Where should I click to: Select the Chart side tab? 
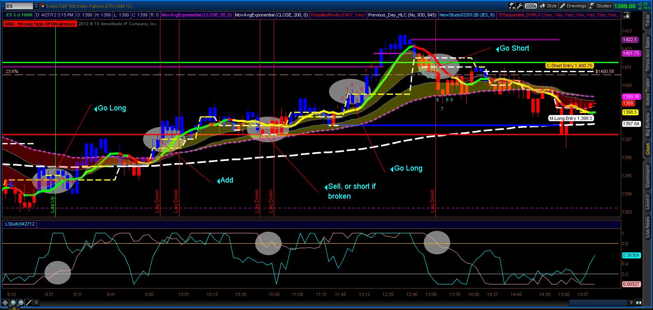(x=648, y=149)
